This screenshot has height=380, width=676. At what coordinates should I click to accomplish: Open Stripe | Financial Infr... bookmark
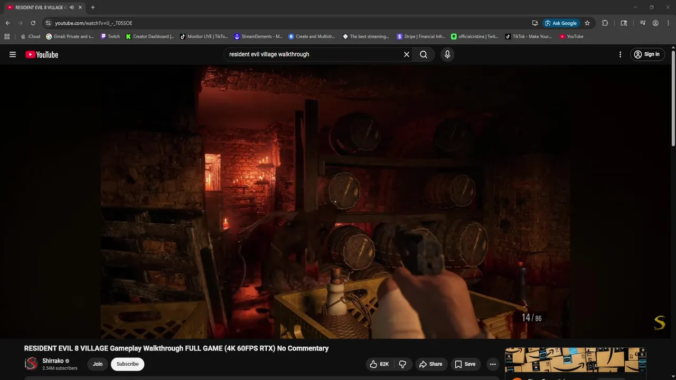pyautogui.click(x=421, y=36)
